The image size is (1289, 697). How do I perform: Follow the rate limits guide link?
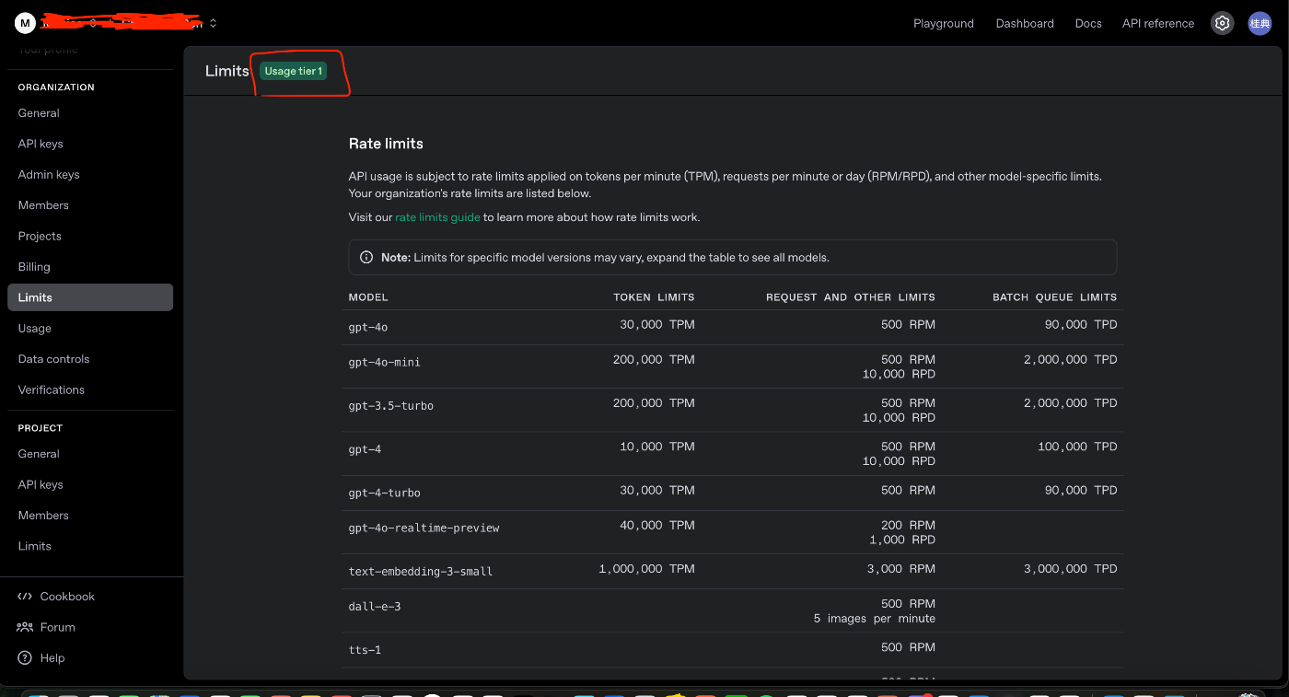[437, 217]
